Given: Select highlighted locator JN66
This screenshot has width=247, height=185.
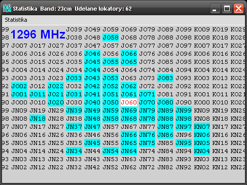Looking at the screenshot, I should pos(129,135).
